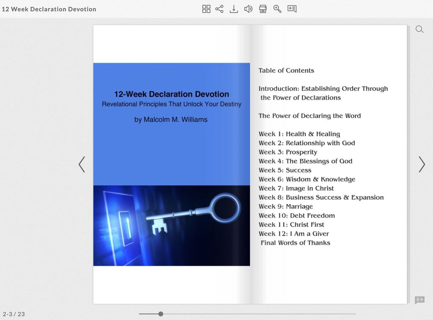Download the 12 Week Declaration Devotion document
The image size is (433, 320).
[234, 8]
